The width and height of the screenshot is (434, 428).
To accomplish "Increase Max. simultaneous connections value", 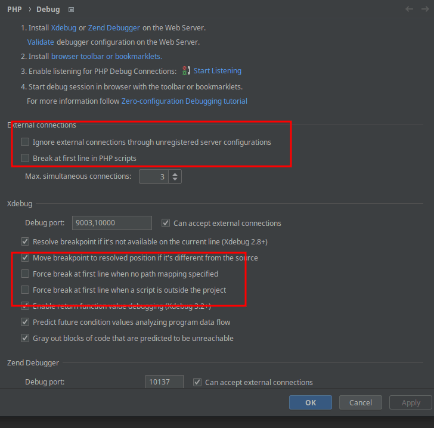I will click(x=175, y=174).
